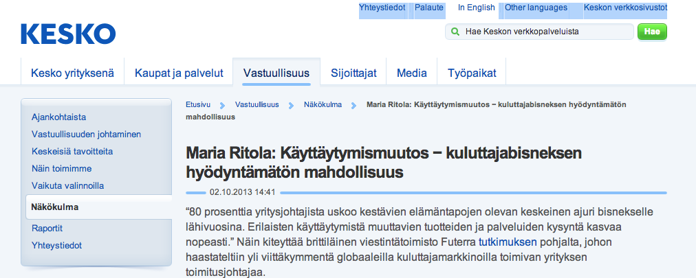The width and height of the screenshot is (696, 278).
Task: Switch language via In English link
Action: pos(476,8)
